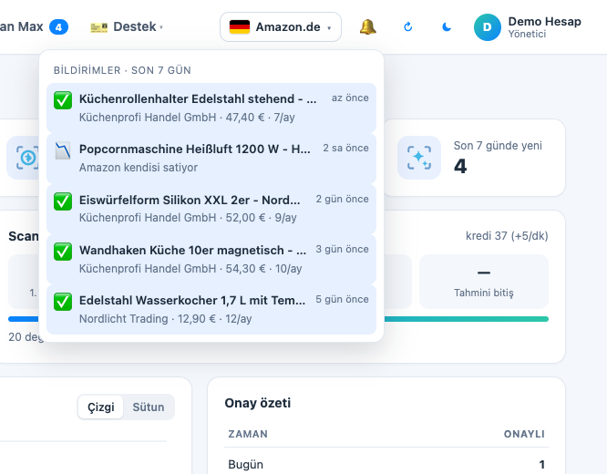Click green checkmark on Wandhaken row
Image resolution: width=607 pixels, height=474 pixels.
tap(63, 252)
